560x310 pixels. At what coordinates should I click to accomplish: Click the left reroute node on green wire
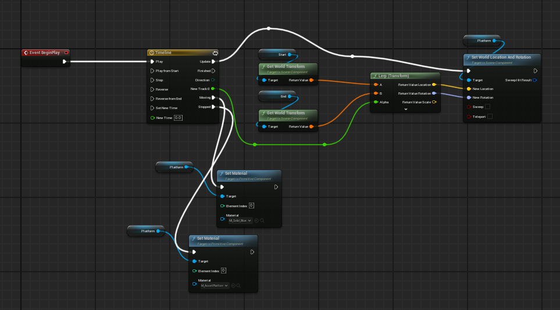coord(255,145)
